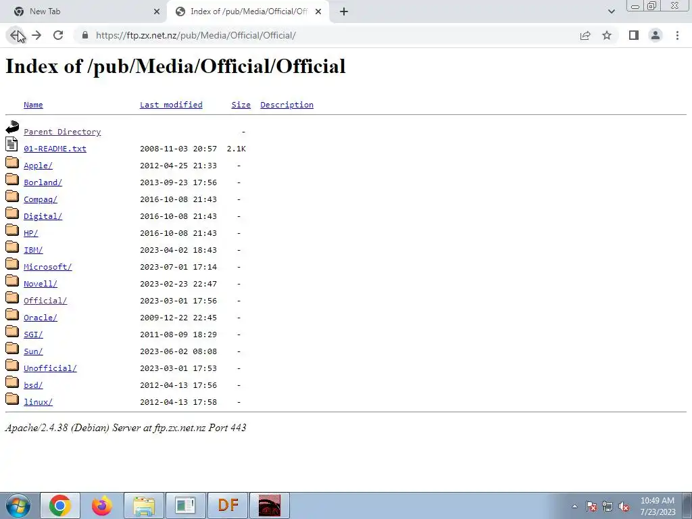Click the Action Center flag tray icon
Viewport: 692px width, 519px height.
pos(591,507)
